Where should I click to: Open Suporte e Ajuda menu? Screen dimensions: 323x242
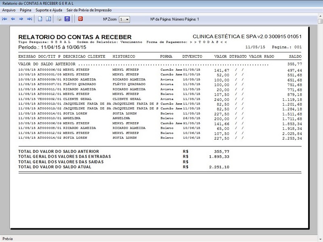[x=49, y=10]
